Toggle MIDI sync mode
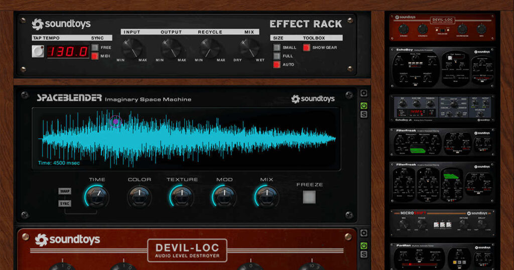The image size is (514, 270). click(95, 56)
